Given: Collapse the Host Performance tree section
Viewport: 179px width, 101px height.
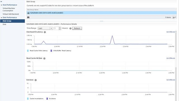Looking at the screenshot, I should (1, 5).
